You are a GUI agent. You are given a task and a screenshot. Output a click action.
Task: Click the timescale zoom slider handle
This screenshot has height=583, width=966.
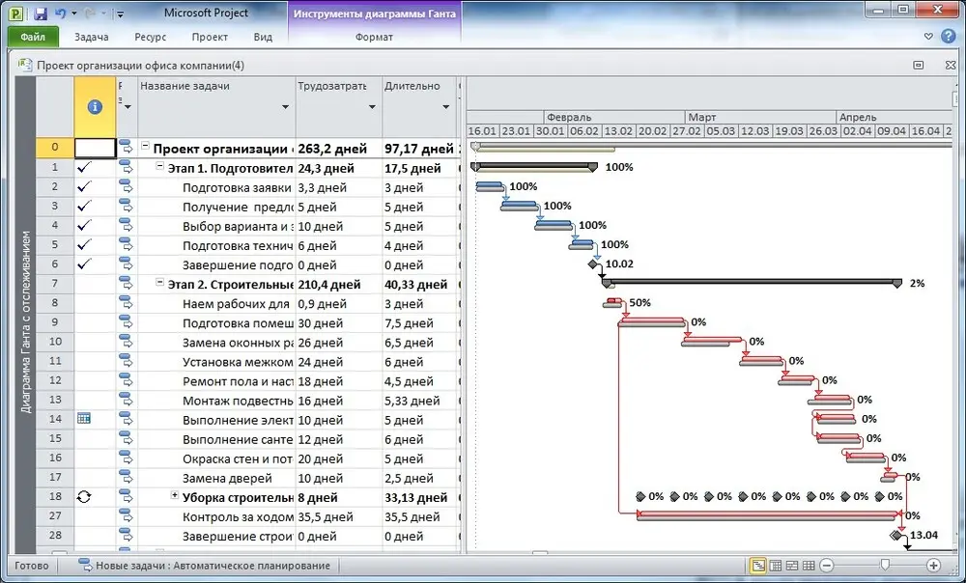tap(885, 565)
